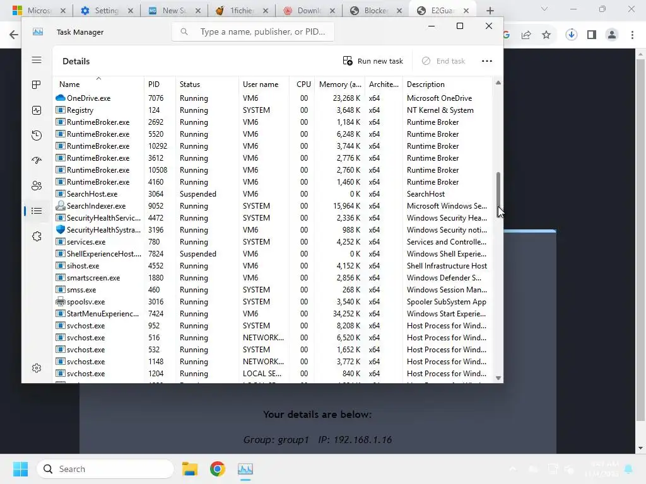Select the SecurityHealthSystray process icon
The width and height of the screenshot is (646, 484).
pos(61,229)
